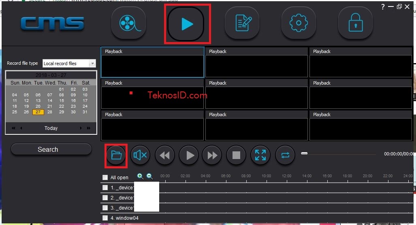Stop playback with square button

[236, 155]
